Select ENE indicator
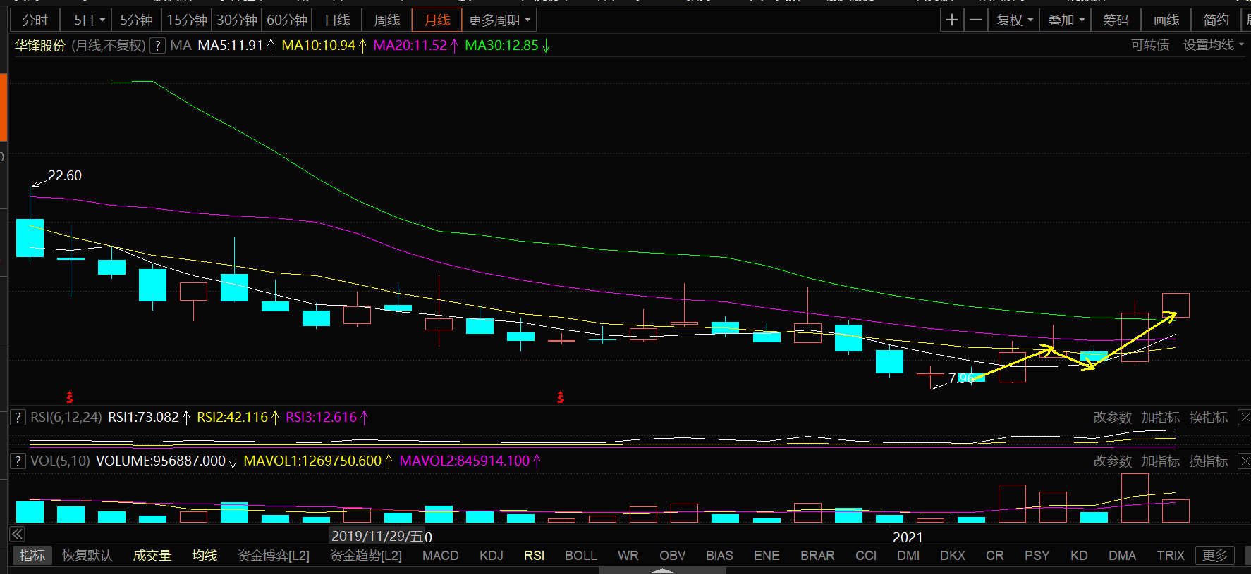 (x=767, y=556)
